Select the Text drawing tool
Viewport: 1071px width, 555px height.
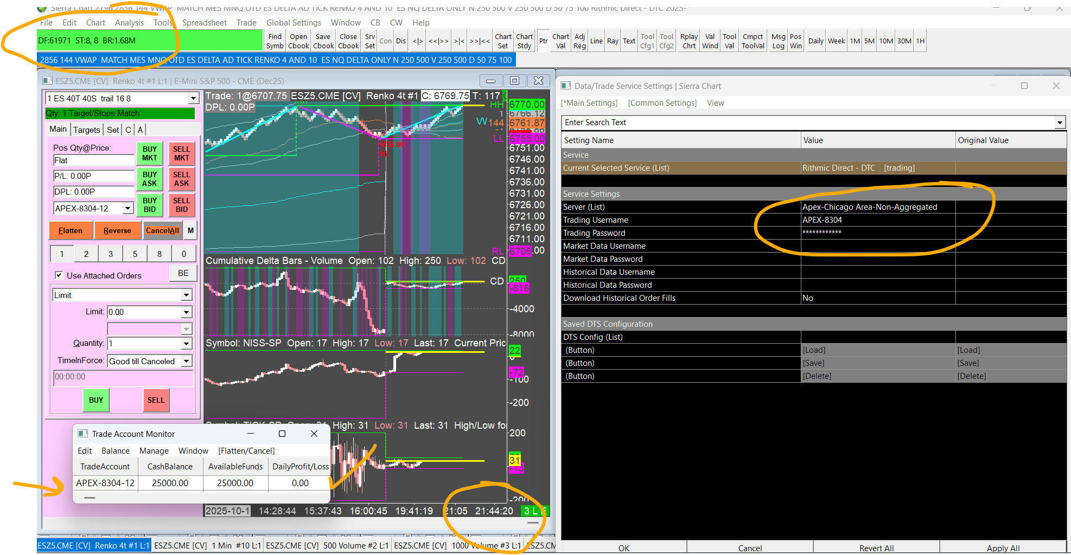(629, 41)
